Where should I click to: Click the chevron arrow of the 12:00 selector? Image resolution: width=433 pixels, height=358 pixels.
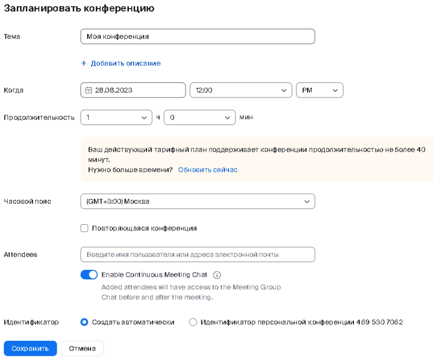click(284, 90)
